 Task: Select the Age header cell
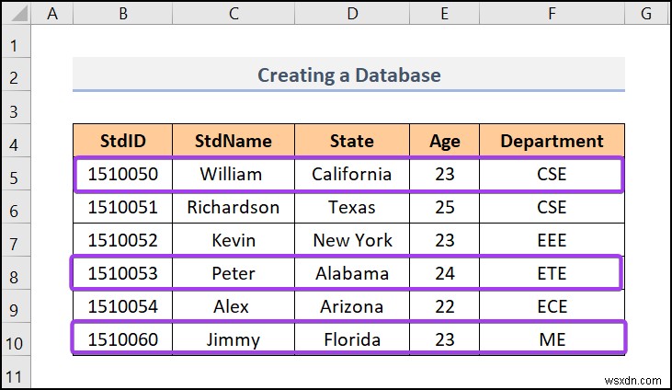(445, 141)
